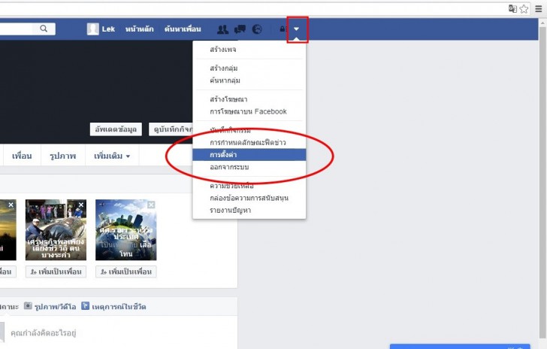This screenshot has width=547, height=349.
Task: Click the search magnifier icon
Action: (44, 29)
